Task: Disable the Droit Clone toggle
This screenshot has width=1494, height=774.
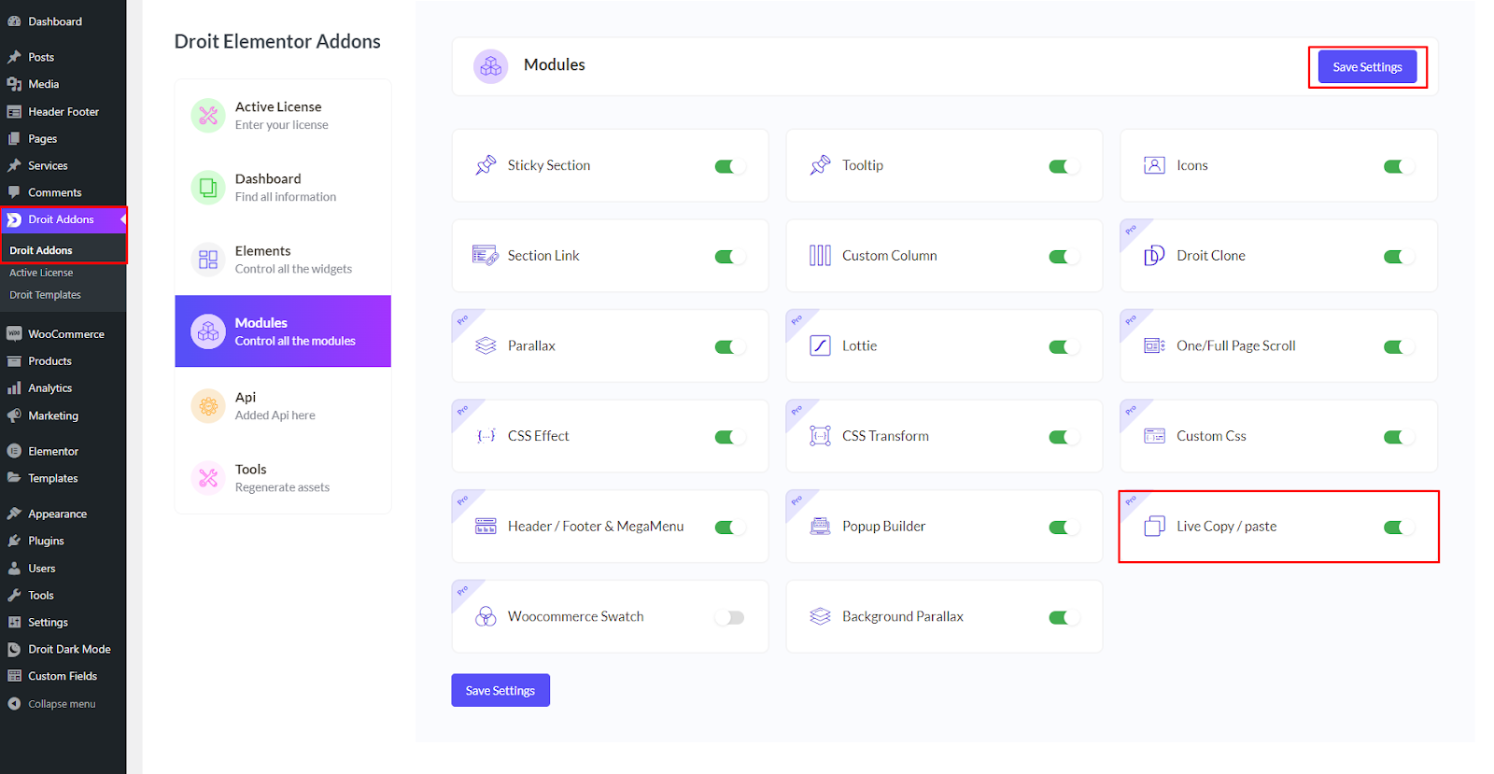Action: click(1398, 257)
